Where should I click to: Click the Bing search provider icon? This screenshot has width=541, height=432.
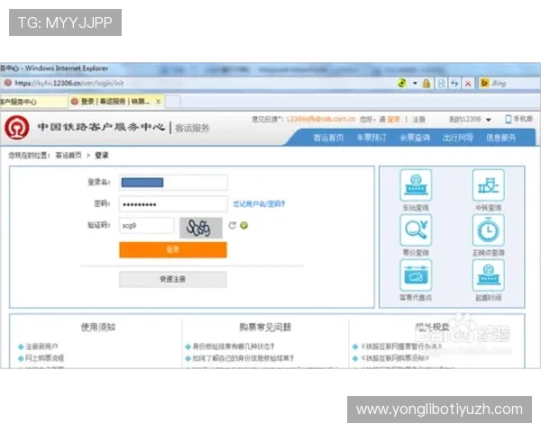pos(484,83)
